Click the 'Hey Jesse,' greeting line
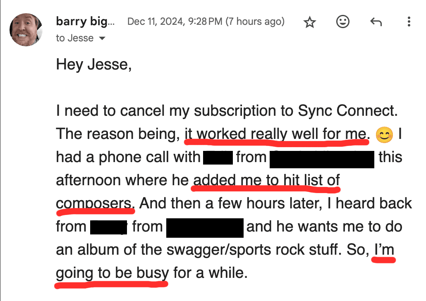Viewport: 426px width, 301px height. point(94,64)
